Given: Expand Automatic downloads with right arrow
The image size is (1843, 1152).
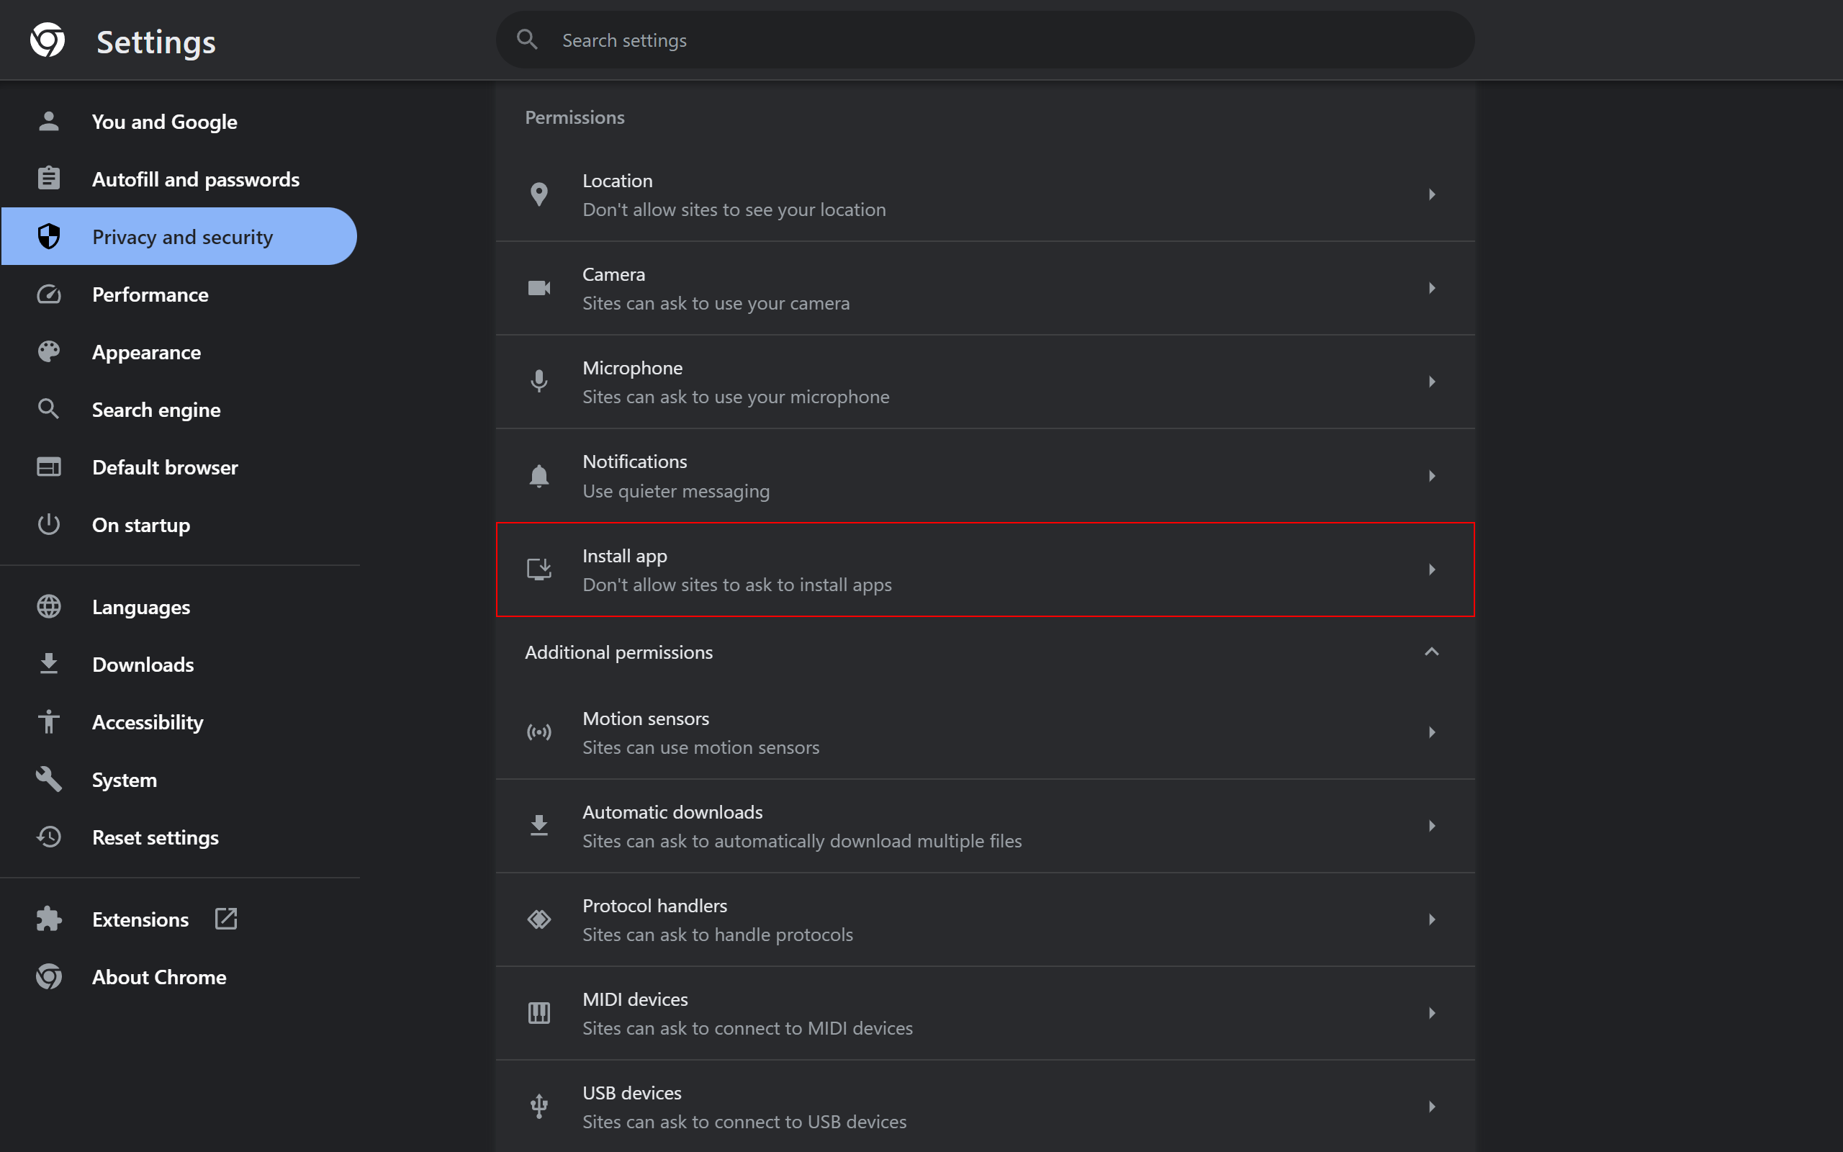Looking at the screenshot, I should (1432, 826).
